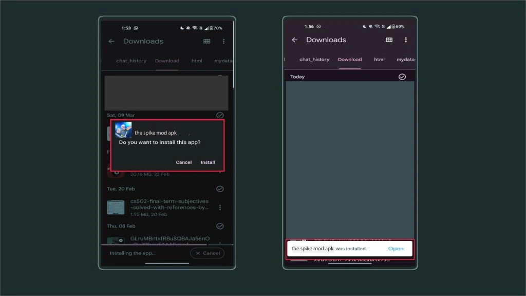526x296 pixels.
Task: Open cs502-final-term-subjectives file thumbnail
Action: coord(116,207)
